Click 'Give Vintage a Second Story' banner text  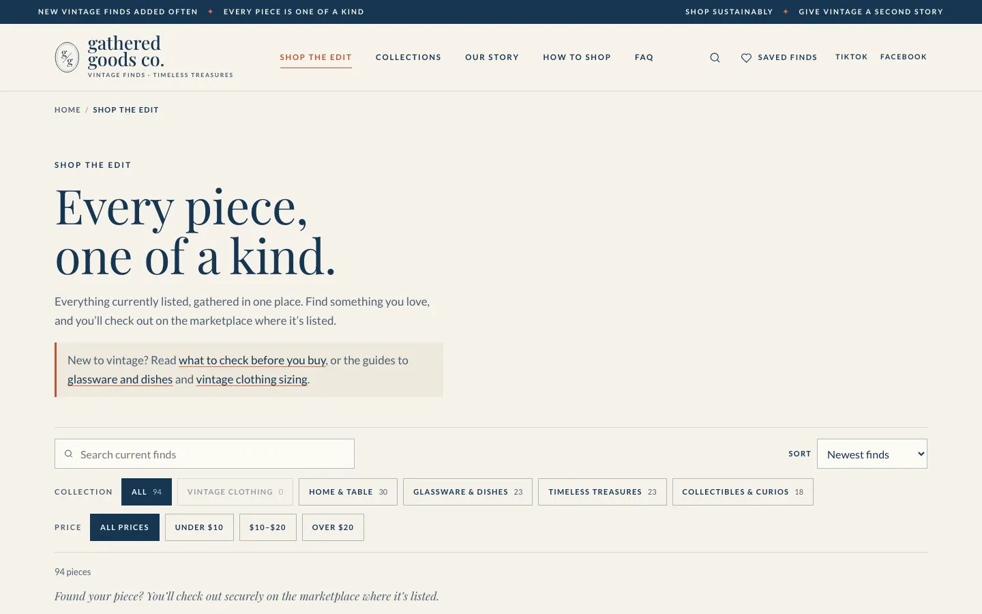(x=871, y=12)
